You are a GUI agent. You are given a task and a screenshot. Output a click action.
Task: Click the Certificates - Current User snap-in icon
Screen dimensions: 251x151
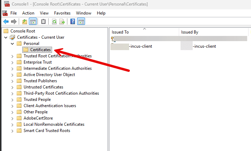[x=12, y=37]
